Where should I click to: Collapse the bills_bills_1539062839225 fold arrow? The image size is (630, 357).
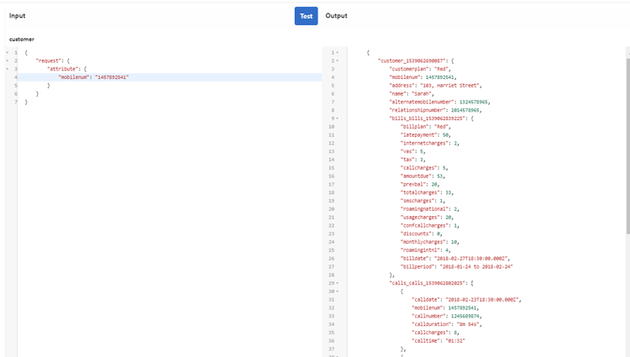(338, 118)
